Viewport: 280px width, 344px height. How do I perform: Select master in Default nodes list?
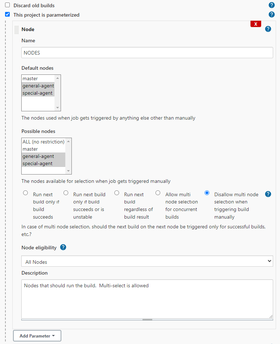point(38,78)
